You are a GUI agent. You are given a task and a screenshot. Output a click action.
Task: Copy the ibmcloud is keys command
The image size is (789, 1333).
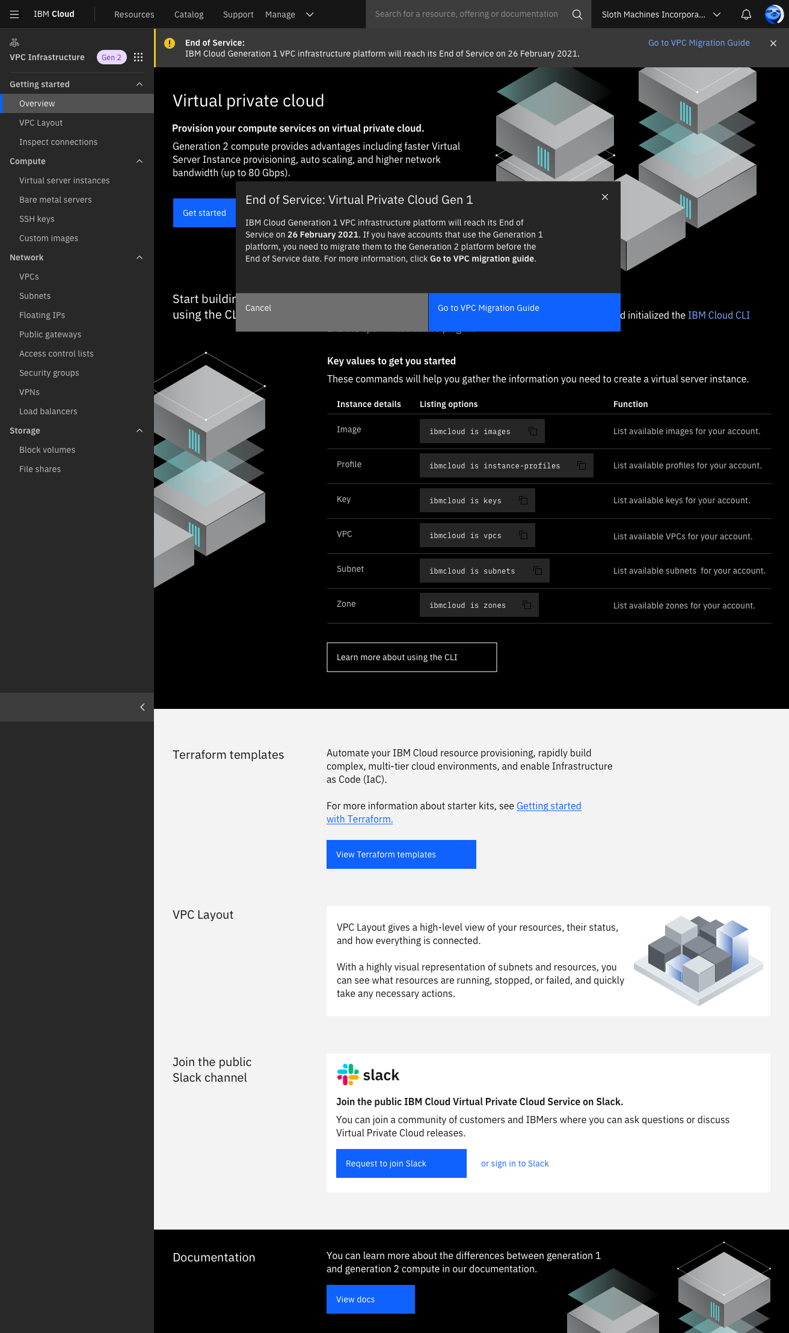click(523, 500)
